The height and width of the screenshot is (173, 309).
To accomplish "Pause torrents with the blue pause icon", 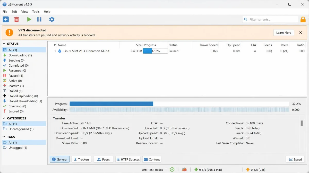I will 39,19.
